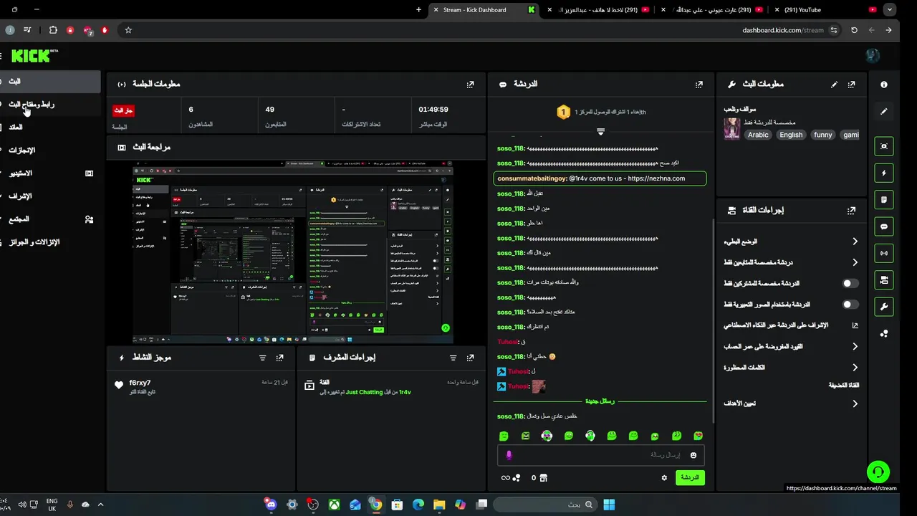
Task: Pop out the session info panel (معلومات الجلسة)
Action: click(470, 85)
